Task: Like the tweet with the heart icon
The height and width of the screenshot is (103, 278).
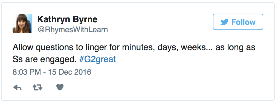Action: pyautogui.click(x=60, y=87)
